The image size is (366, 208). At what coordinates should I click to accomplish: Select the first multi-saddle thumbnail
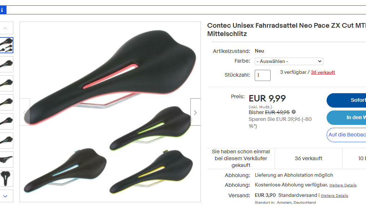tap(6, 45)
